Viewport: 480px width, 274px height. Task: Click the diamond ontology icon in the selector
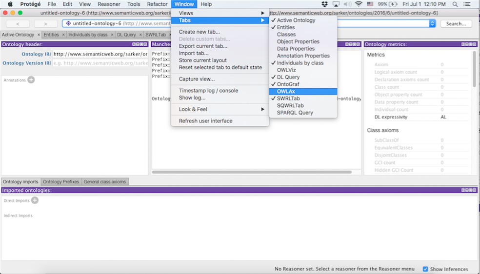(x=69, y=23)
